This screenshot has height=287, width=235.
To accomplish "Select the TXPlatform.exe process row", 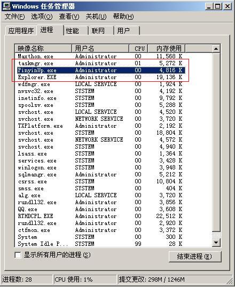I will pos(100,126).
